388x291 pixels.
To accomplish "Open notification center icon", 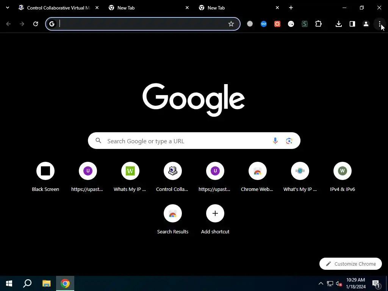I will [x=376, y=283].
